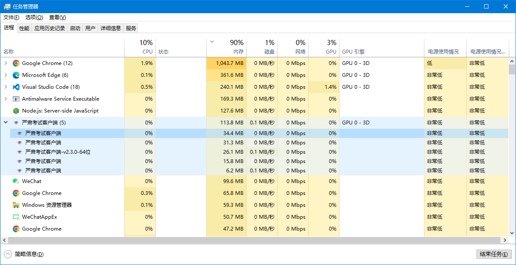
Task: Click the Antimalware Service Executable icon
Action: [16, 99]
